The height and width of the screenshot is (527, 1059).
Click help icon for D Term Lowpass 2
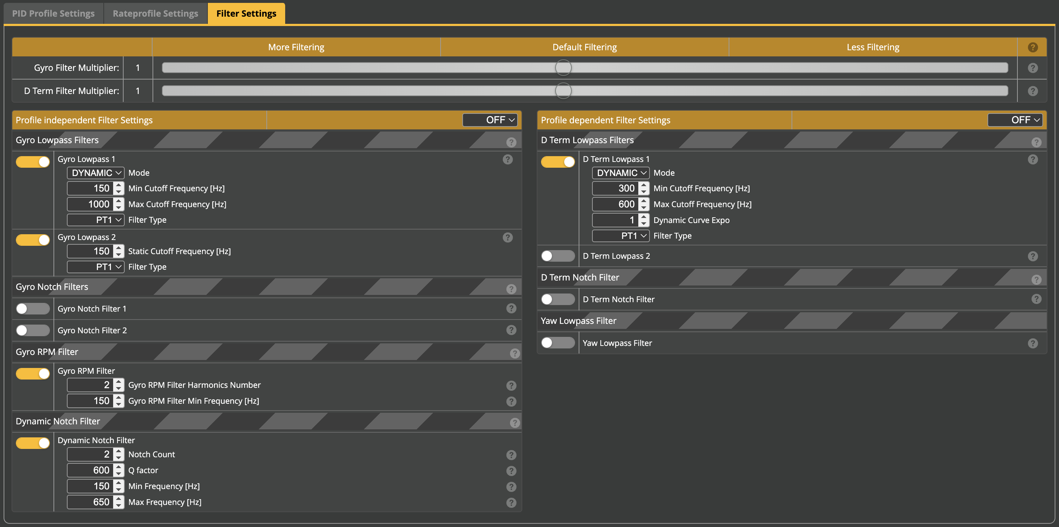[x=1032, y=256]
